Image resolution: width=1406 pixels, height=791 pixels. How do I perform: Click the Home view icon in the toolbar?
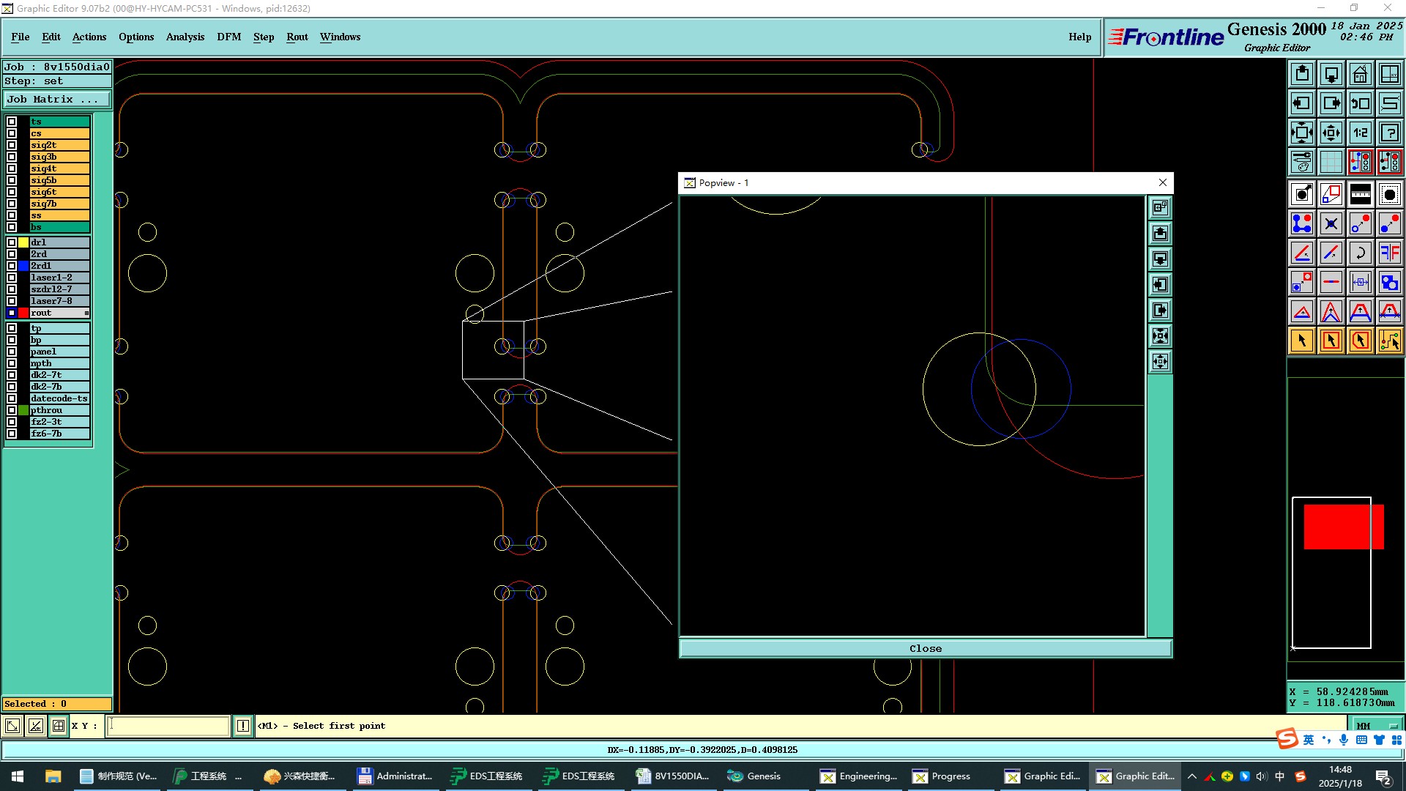click(1360, 74)
